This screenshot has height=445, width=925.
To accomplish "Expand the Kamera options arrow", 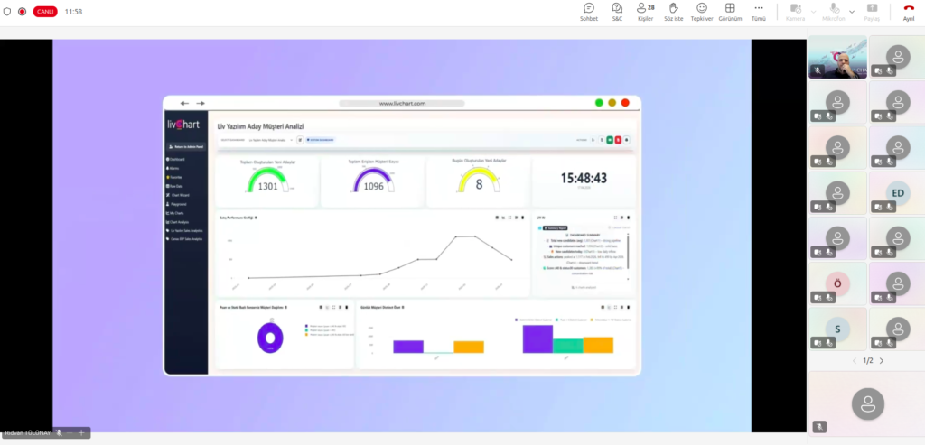I will pos(814,11).
